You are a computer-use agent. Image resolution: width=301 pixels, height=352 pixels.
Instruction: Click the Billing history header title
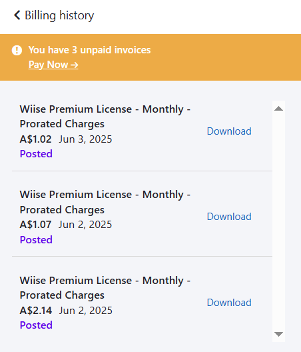tap(59, 15)
